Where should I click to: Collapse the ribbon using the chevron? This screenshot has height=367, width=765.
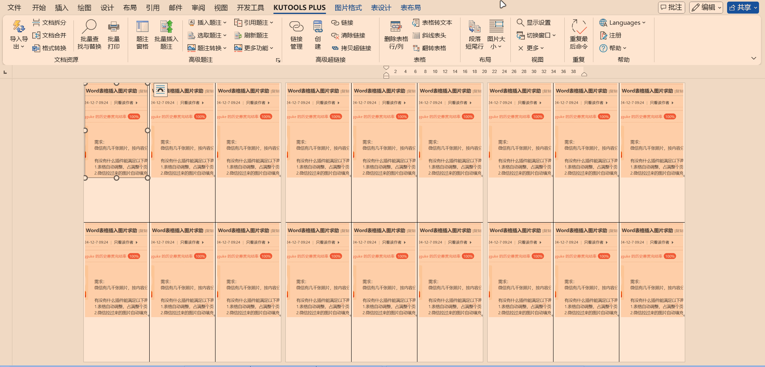pyautogui.click(x=753, y=58)
